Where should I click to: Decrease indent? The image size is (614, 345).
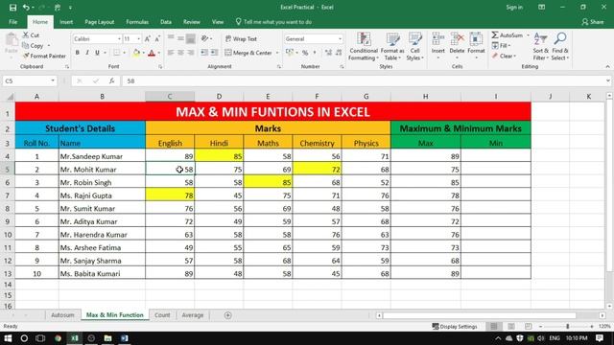tap(204, 53)
